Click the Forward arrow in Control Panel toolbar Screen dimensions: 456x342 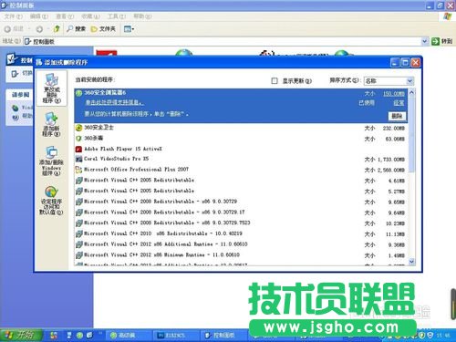pyautogui.click(x=39, y=29)
